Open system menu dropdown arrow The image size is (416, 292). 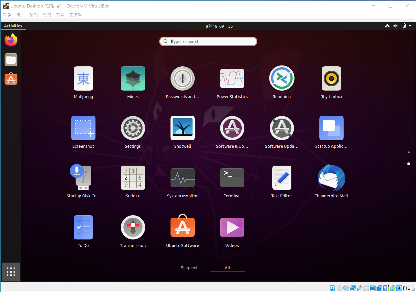pos(410,26)
